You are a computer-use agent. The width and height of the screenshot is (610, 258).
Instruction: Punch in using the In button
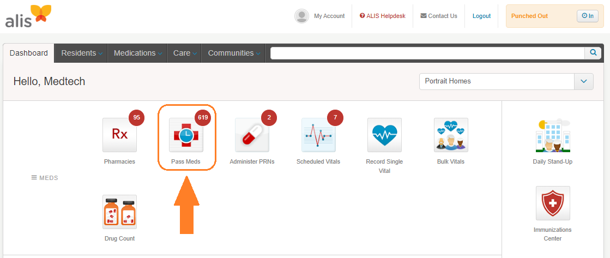[x=588, y=16]
